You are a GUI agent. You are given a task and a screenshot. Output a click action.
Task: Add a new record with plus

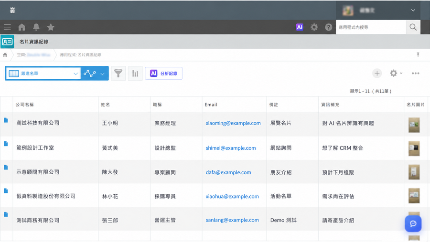pyautogui.click(x=377, y=74)
